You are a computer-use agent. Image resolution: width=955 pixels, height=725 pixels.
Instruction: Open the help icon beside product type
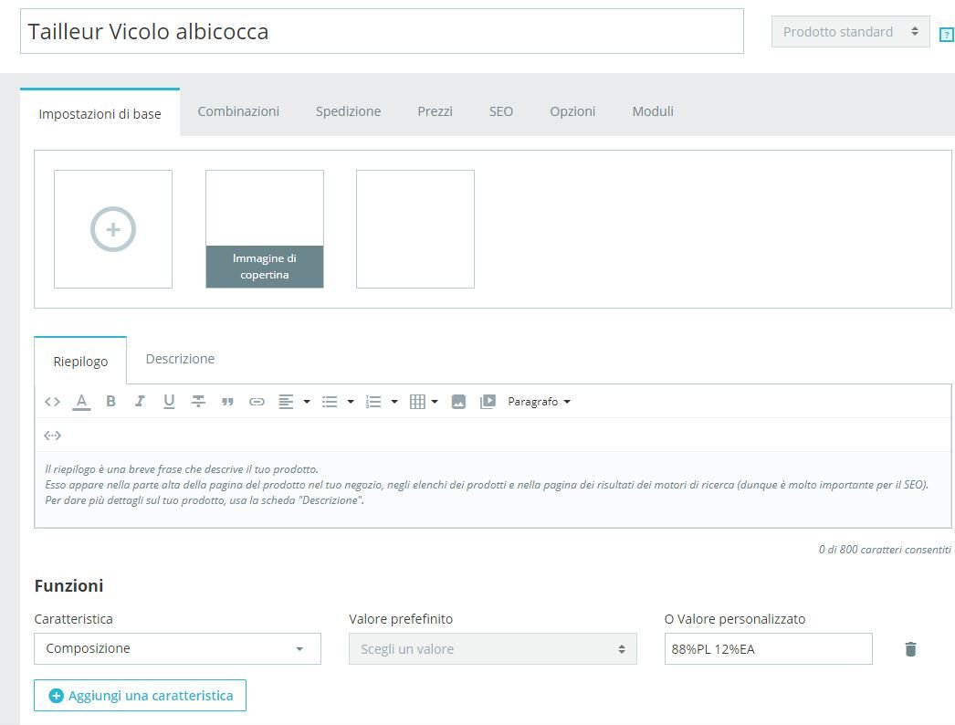point(946,35)
